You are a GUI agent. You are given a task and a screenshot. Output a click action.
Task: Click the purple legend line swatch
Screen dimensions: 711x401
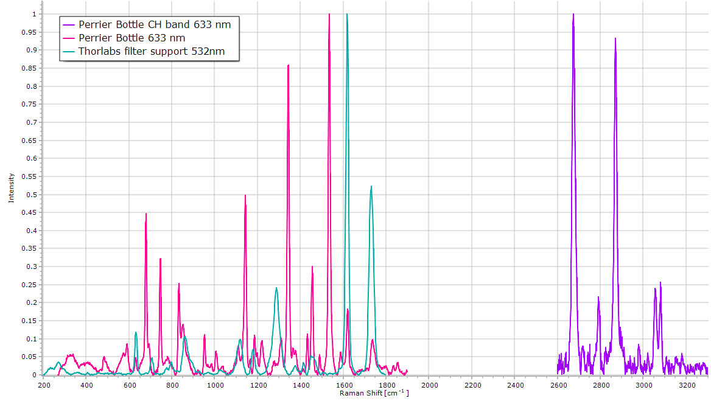tap(69, 24)
